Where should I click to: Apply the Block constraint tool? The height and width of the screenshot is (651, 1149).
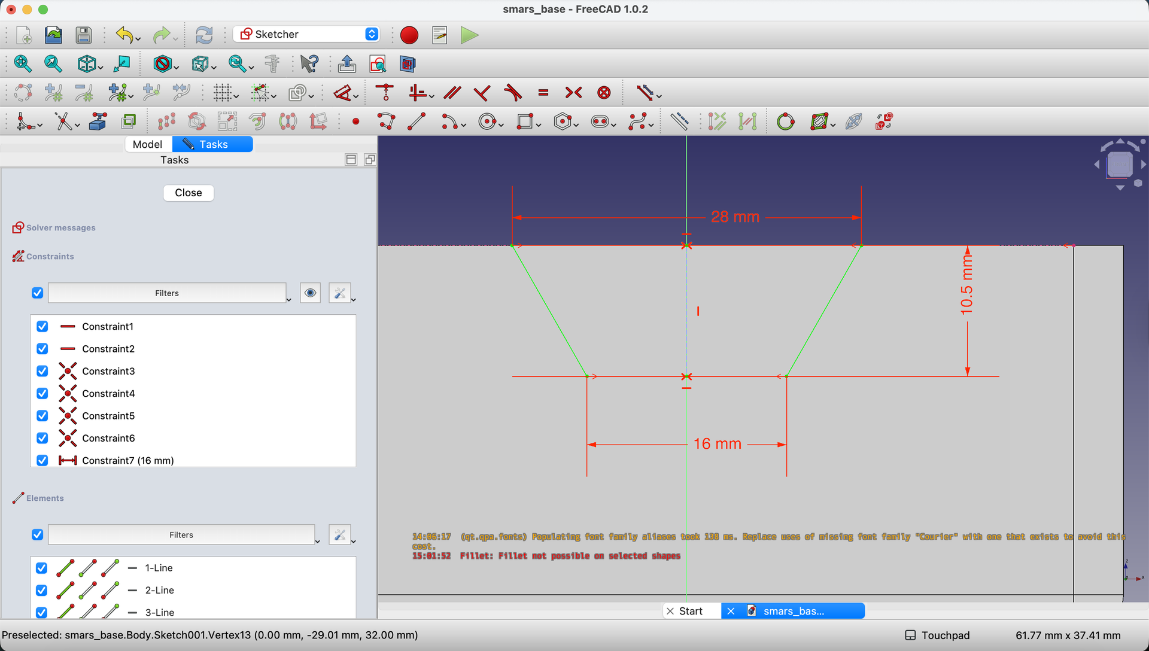[604, 93]
